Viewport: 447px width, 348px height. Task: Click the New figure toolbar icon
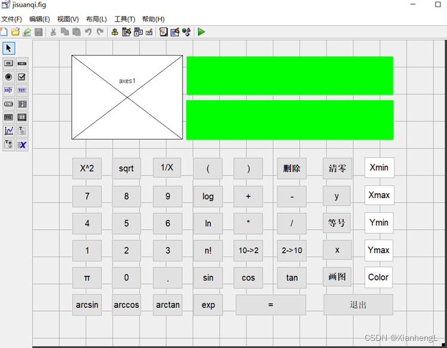pos(4,32)
